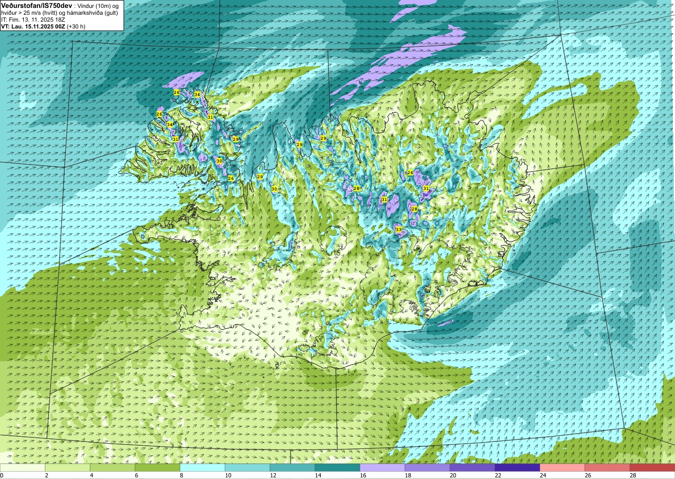Pick the red legend swatch above 28 m/s
This screenshot has height=479, width=675.
pyautogui.click(x=652, y=467)
